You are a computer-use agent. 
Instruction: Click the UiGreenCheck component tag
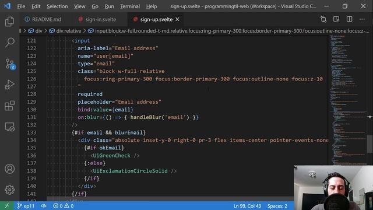point(115,156)
